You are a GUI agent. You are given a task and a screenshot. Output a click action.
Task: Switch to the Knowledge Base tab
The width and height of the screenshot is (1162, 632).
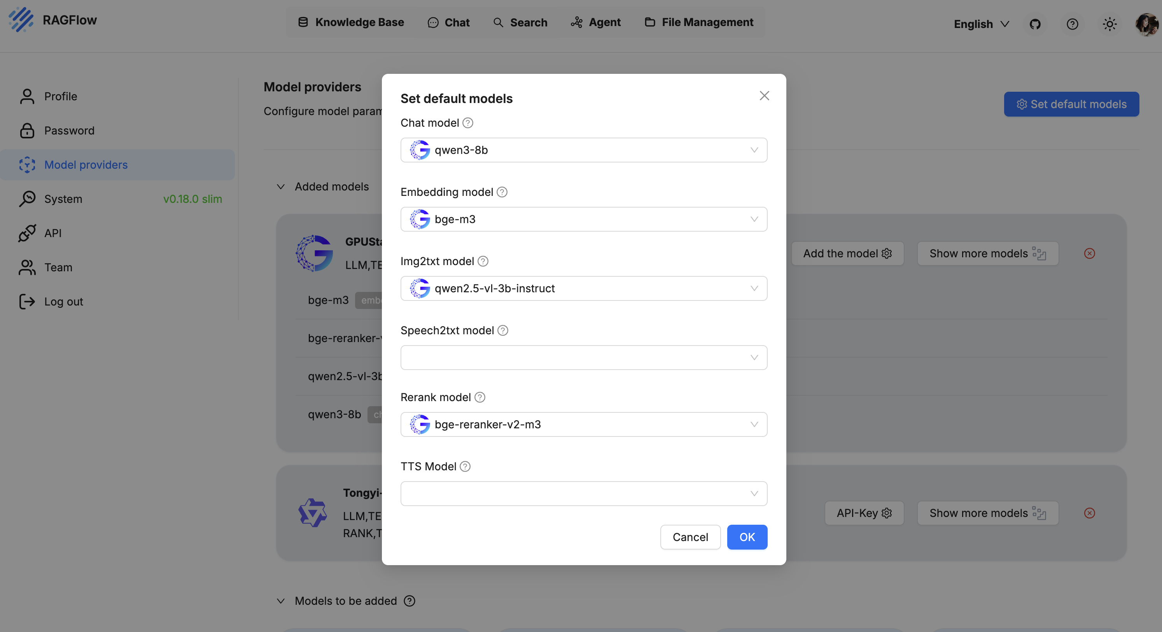351,22
